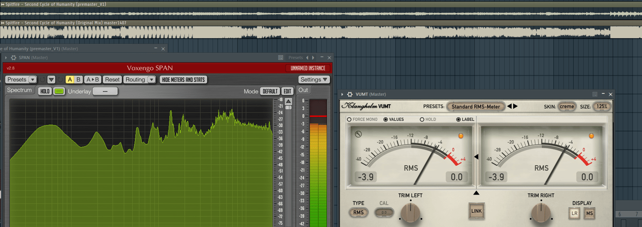Click the undo arrow icon in SPAN toolbar
Screen dimensions: 642x227
coord(42,80)
